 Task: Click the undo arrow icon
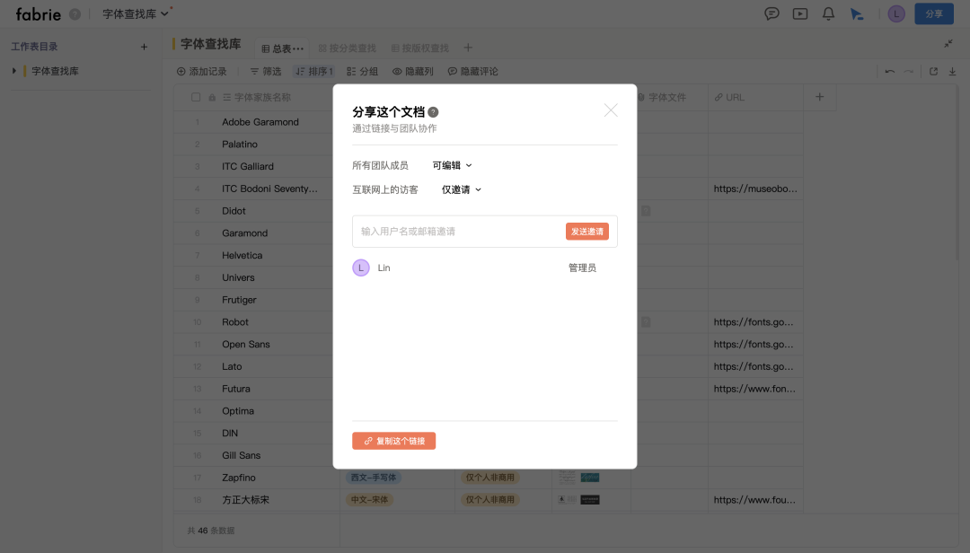click(889, 72)
